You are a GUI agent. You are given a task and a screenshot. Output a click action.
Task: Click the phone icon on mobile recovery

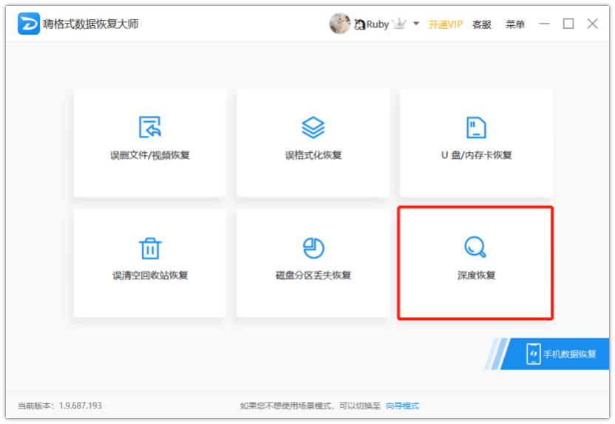[x=534, y=354]
